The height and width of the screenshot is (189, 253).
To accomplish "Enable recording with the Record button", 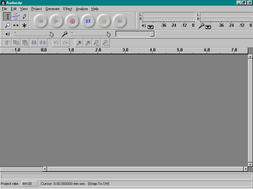I will tap(72, 21).
